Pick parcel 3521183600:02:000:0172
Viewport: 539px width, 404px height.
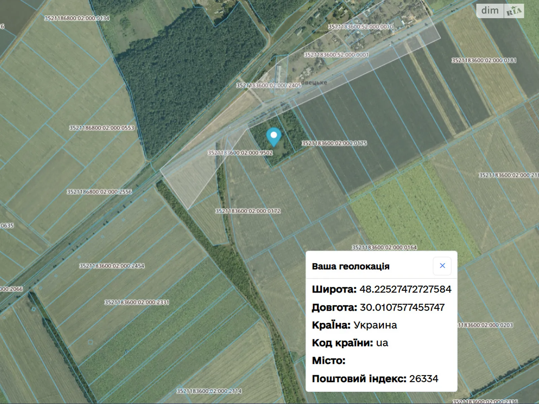248,211
